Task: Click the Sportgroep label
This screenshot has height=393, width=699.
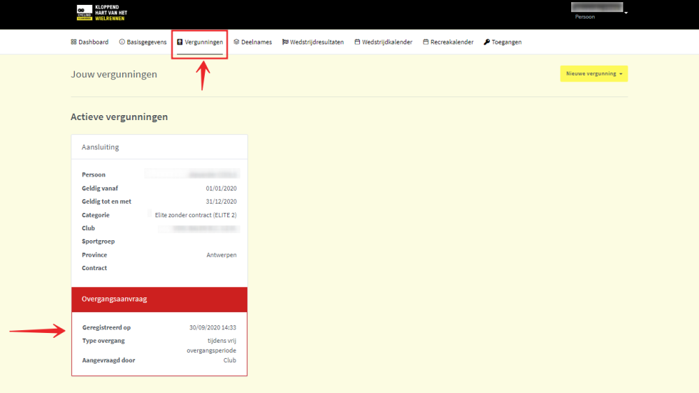Action: (98, 242)
